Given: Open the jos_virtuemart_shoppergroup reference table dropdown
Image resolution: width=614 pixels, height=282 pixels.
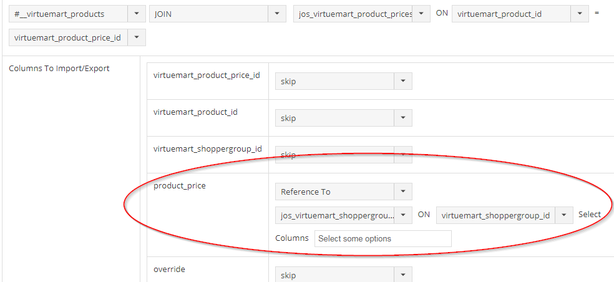Looking at the screenshot, I should [x=344, y=215].
